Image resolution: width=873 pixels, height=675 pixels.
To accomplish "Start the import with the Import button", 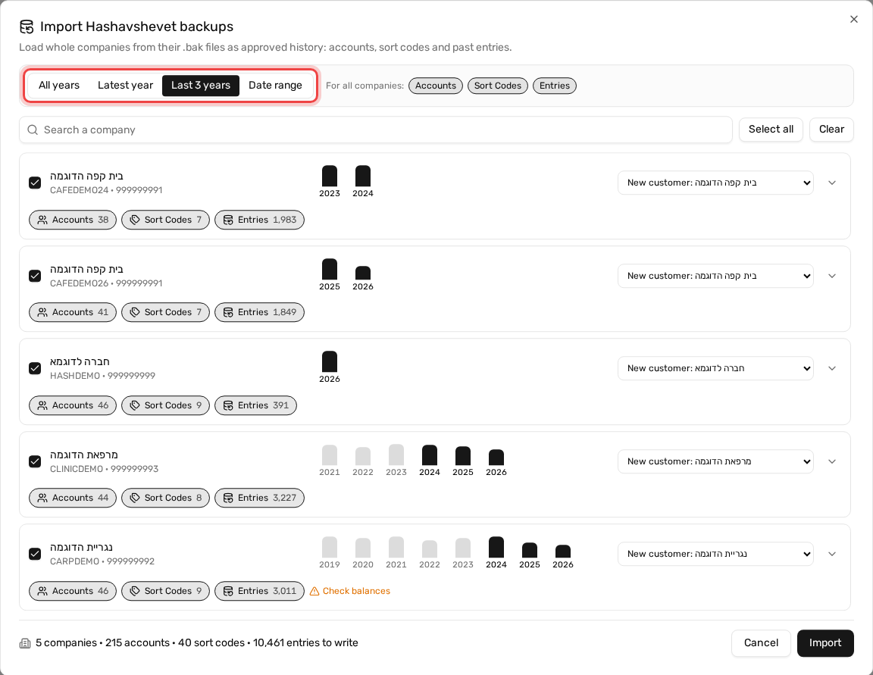I will point(825,642).
